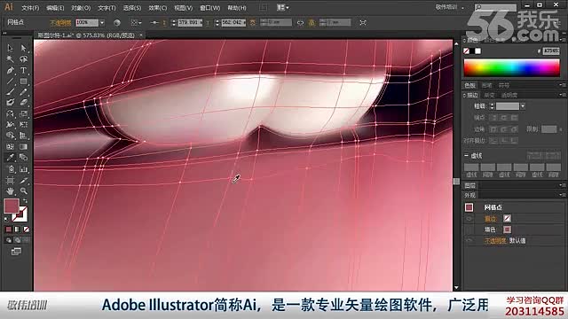This screenshot has width=568, height=319.
Task: Open the 外观 panel flyout menu
Action: click(x=563, y=195)
